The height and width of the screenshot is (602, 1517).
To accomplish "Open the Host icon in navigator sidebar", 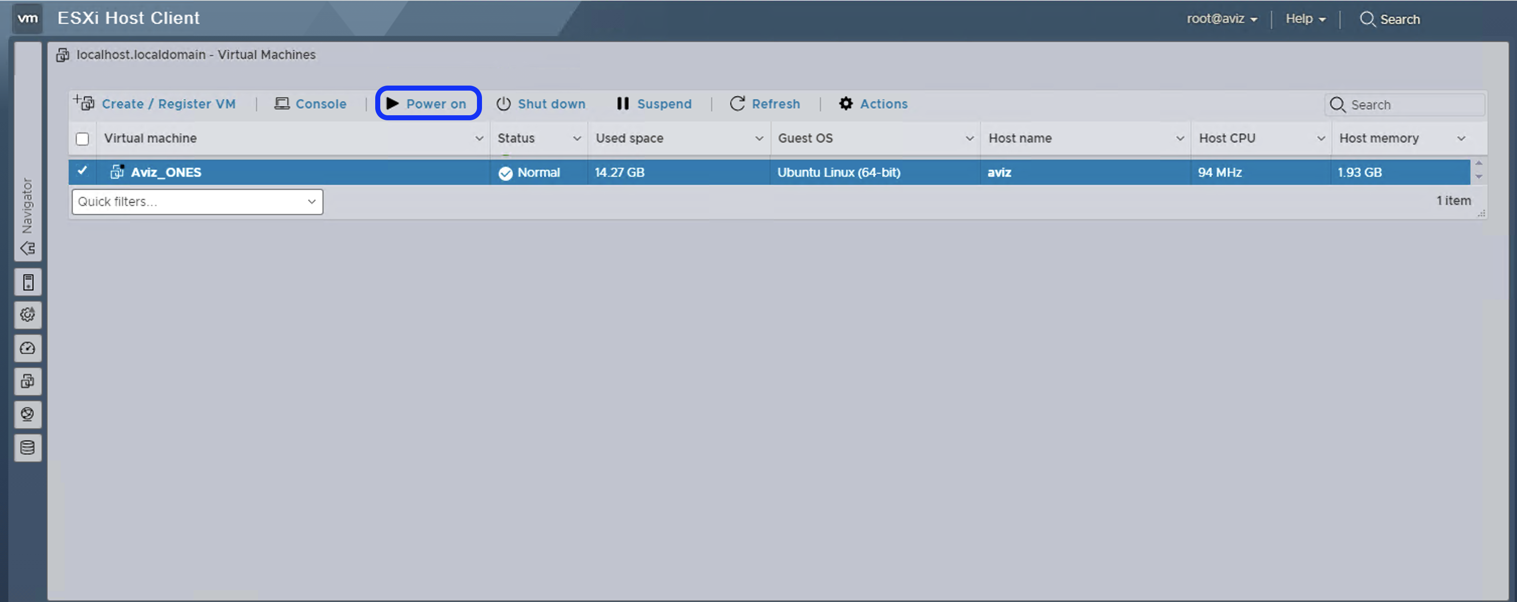I will point(28,282).
